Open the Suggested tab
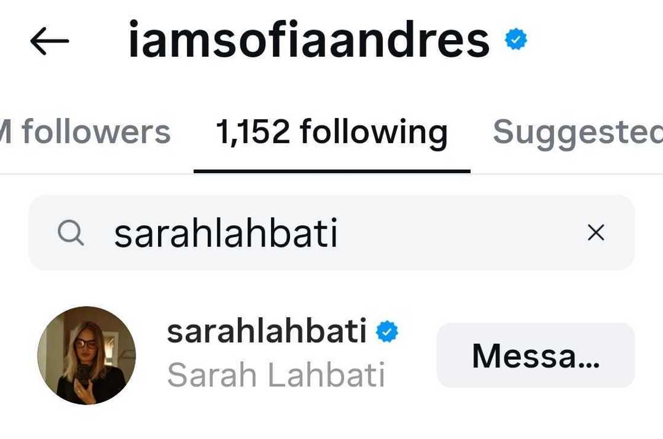This screenshot has width=663, height=439. (x=578, y=132)
